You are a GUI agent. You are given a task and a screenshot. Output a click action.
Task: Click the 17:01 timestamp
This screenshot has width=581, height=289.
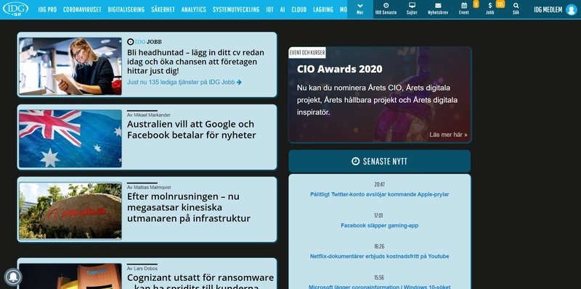point(378,215)
